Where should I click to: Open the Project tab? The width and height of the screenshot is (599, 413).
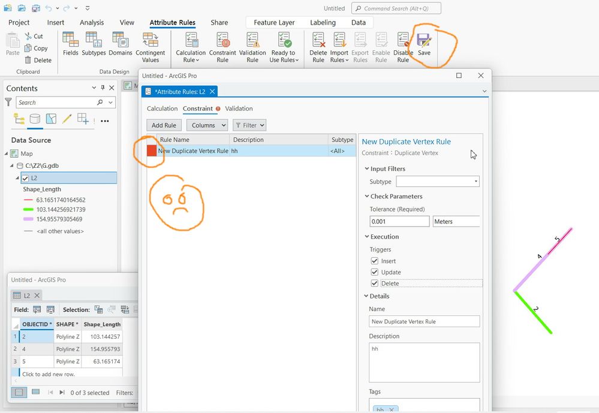tap(19, 23)
